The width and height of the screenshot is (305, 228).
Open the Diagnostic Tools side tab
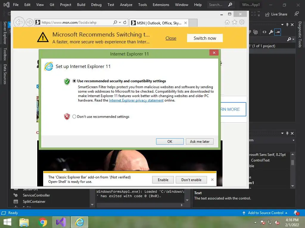pyautogui.click(x=300, y=34)
